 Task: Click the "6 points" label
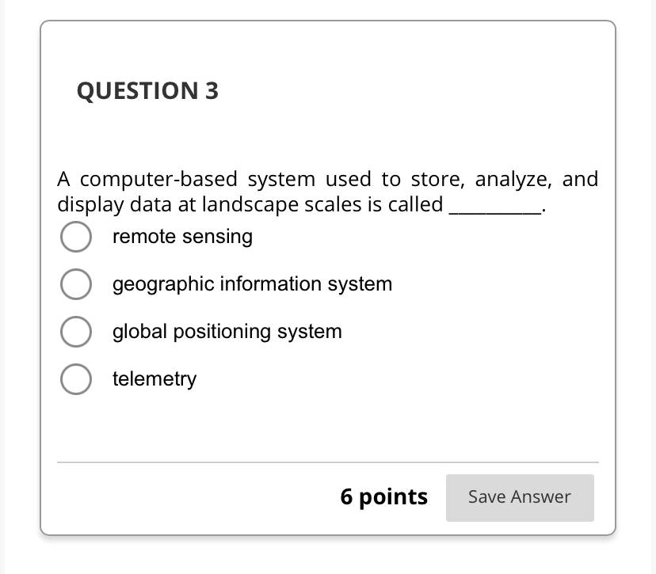coord(383,497)
